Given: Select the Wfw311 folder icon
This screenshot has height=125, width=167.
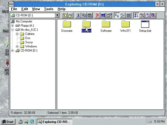Looking at the screenshot, I should pyautogui.click(x=126, y=24).
